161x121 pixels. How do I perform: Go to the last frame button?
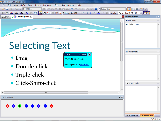click(95, 13)
